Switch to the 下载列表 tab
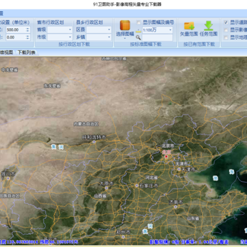 27,52
